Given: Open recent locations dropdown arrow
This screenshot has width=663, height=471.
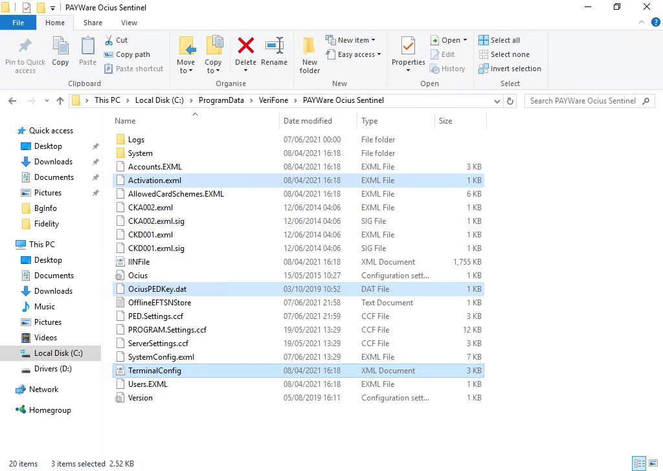Looking at the screenshot, I should [47, 100].
